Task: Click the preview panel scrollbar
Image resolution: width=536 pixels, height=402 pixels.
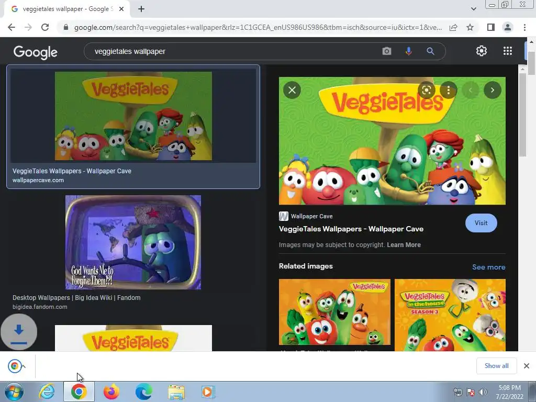Action: pyautogui.click(x=522, y=115)
